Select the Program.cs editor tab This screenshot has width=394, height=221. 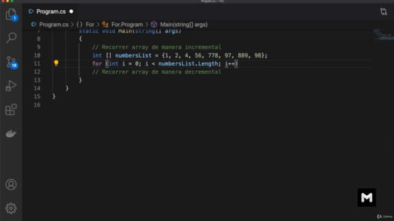51,12
